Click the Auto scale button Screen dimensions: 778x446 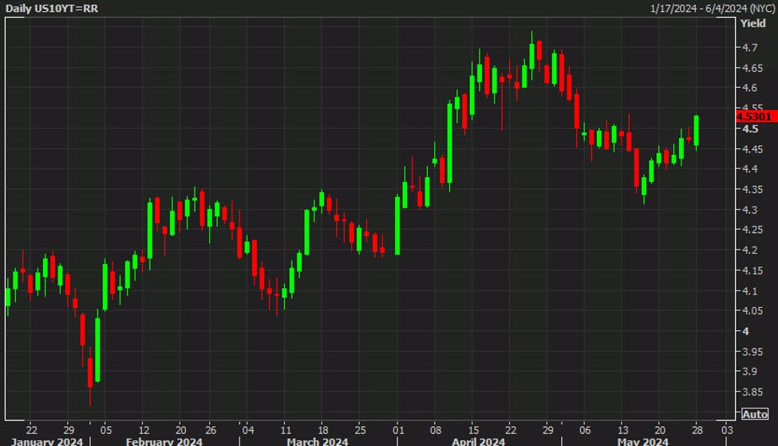[755, 414]
